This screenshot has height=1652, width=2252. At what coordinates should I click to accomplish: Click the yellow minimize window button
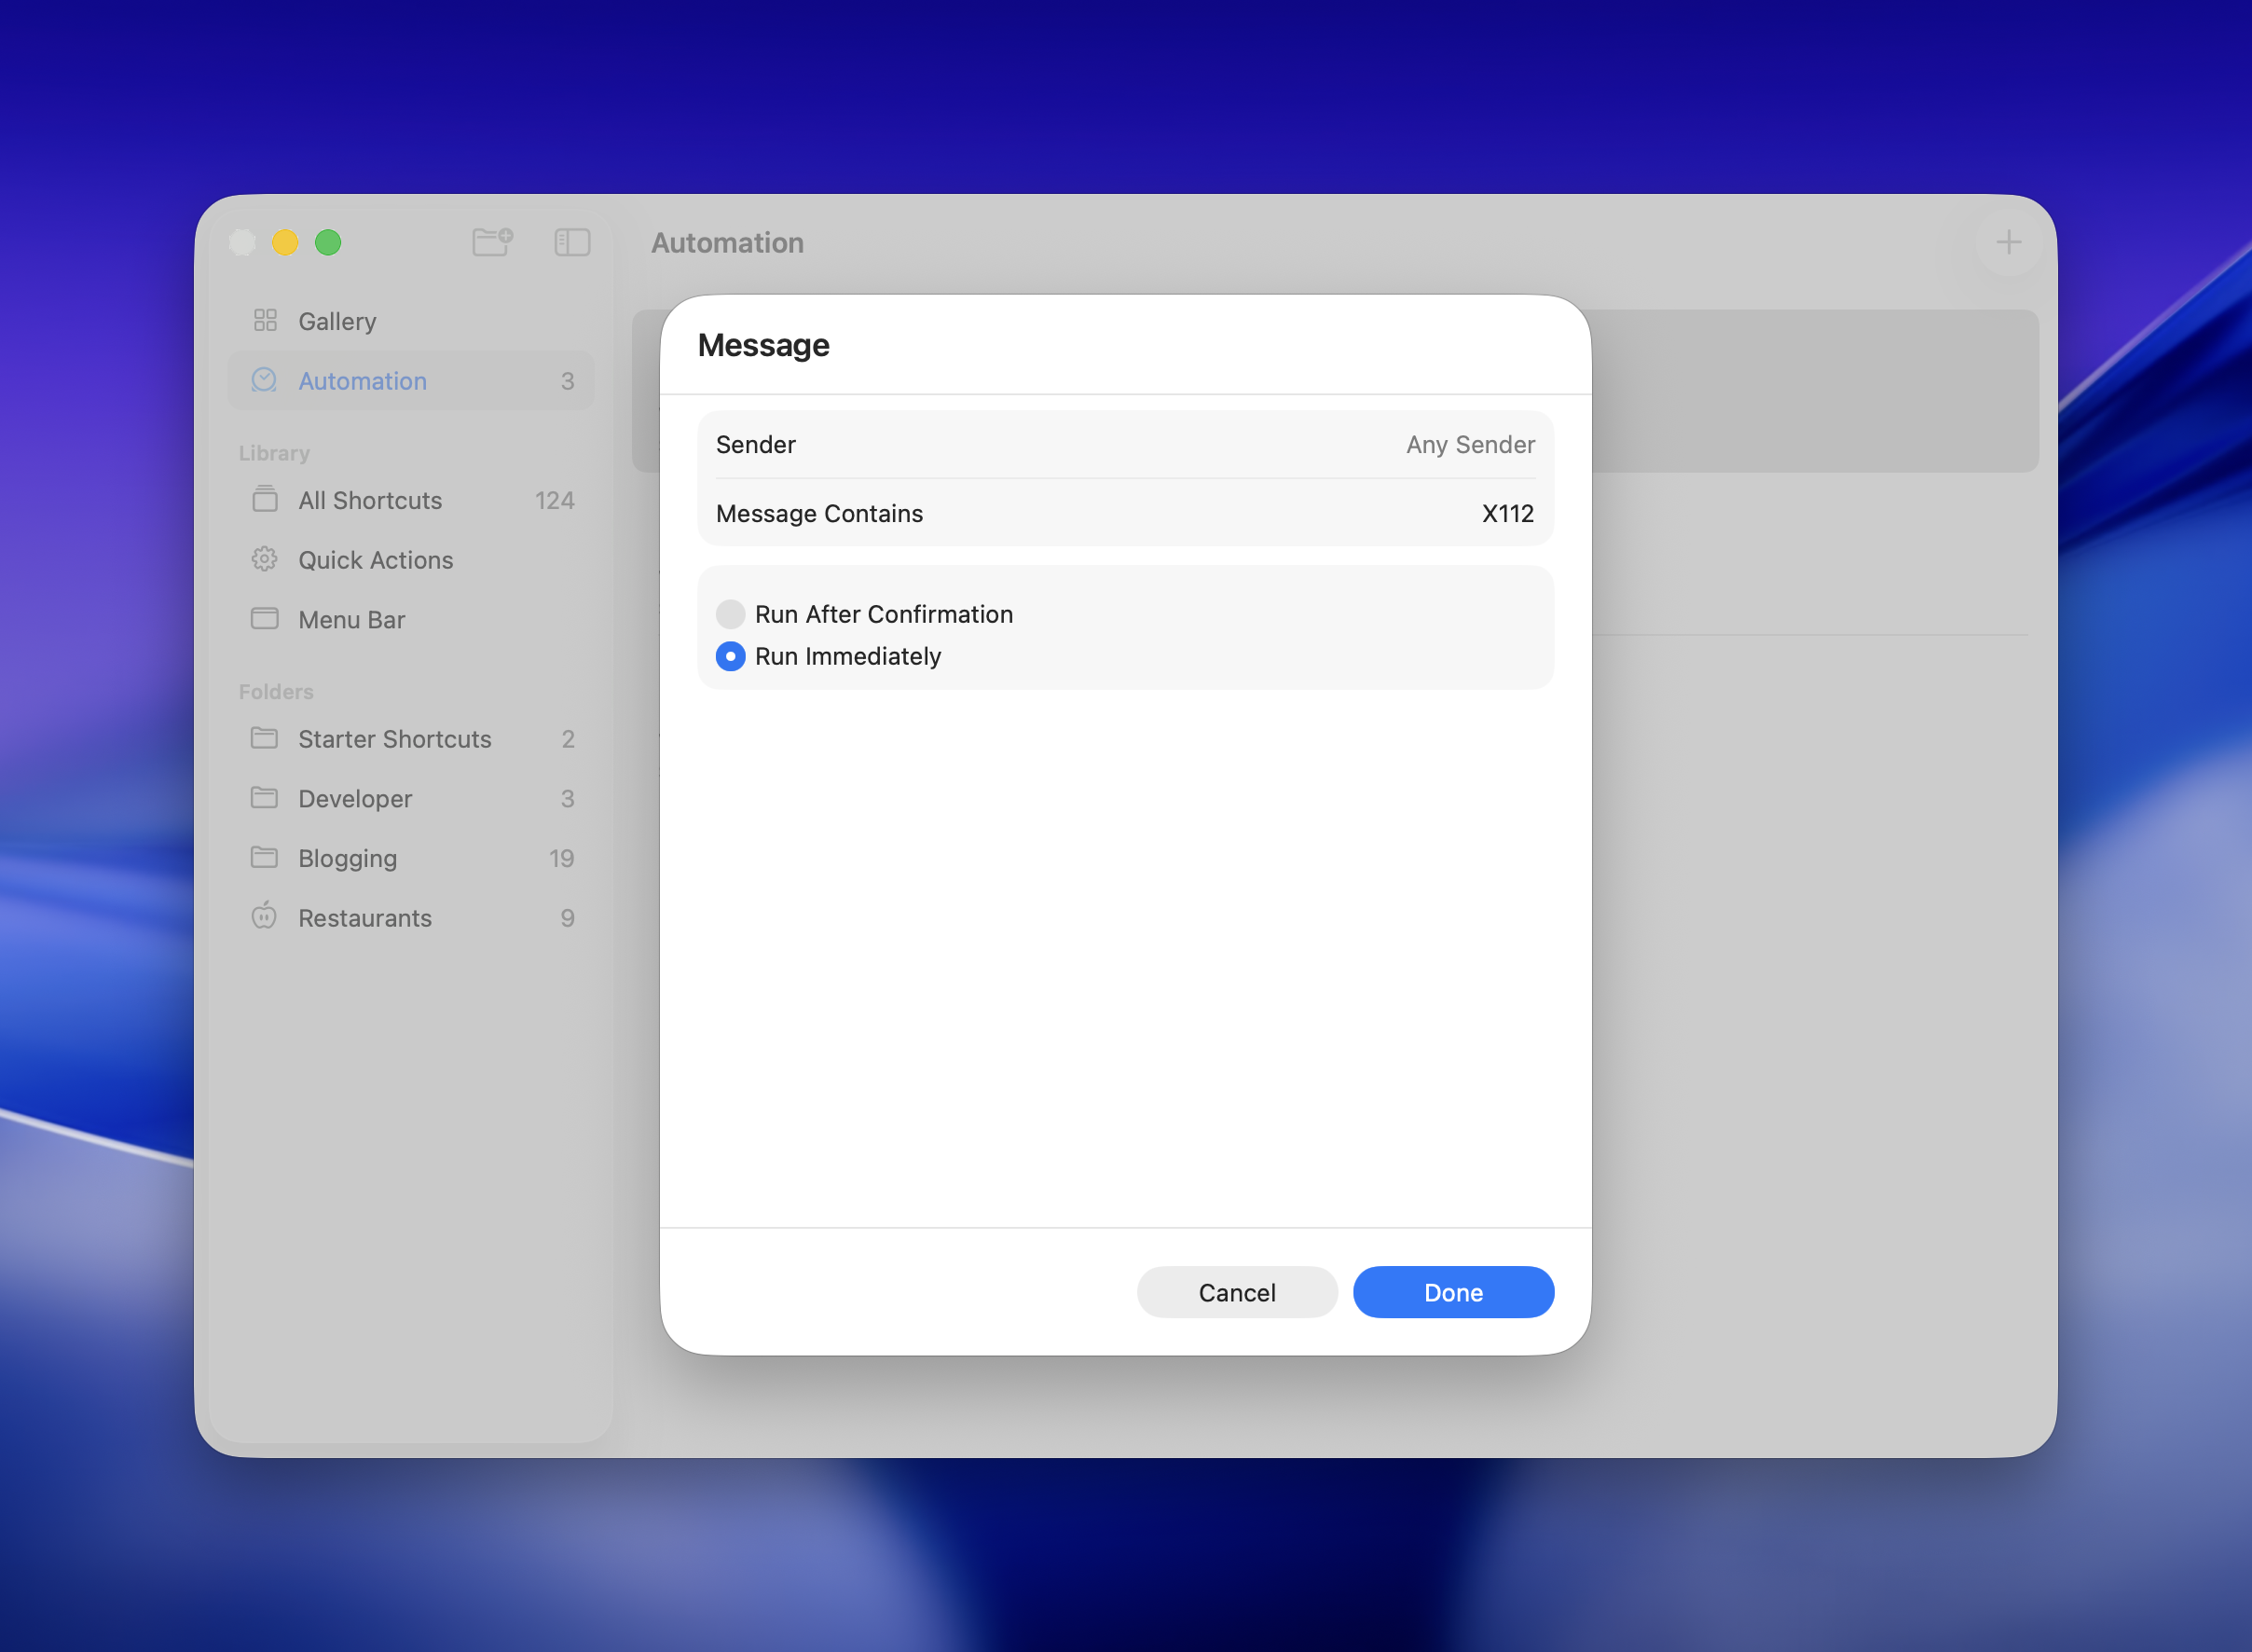[285, 242]
